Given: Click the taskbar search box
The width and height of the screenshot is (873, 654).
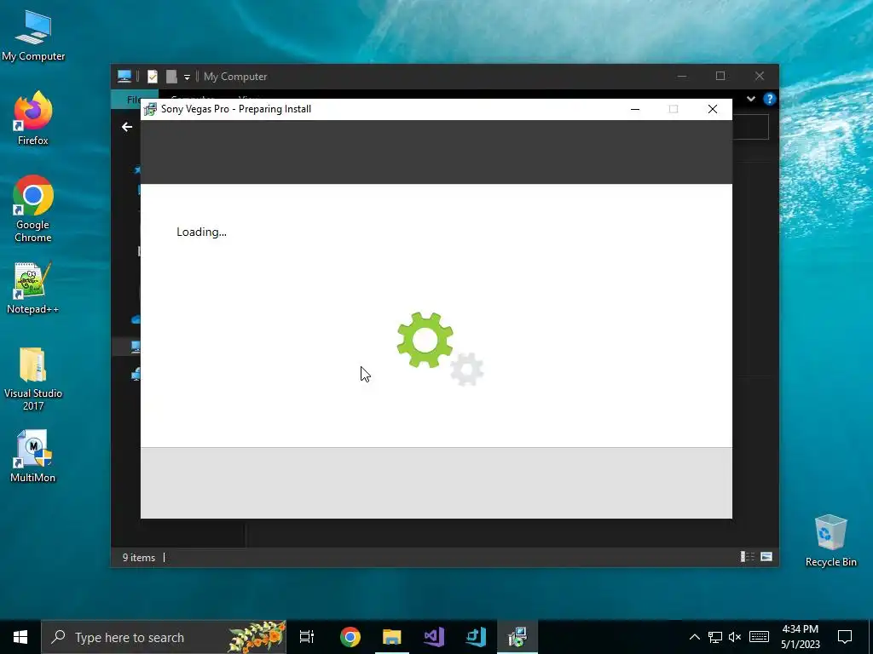Looking at the screenshot, I should pos(164,637).
